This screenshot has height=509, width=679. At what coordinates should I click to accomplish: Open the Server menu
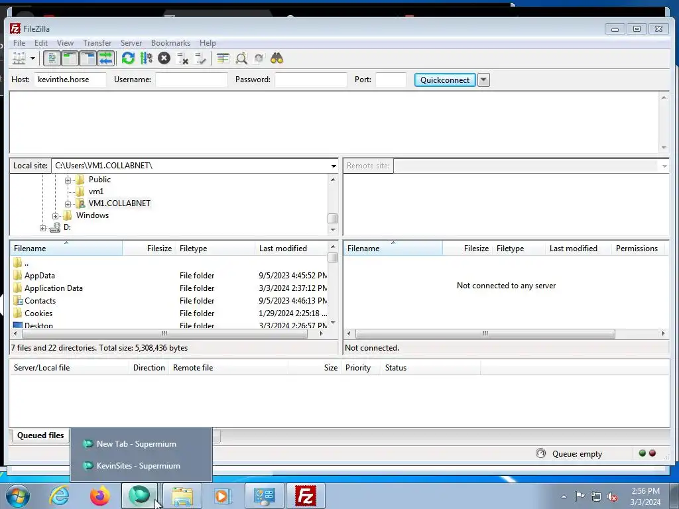coord(131,43)
